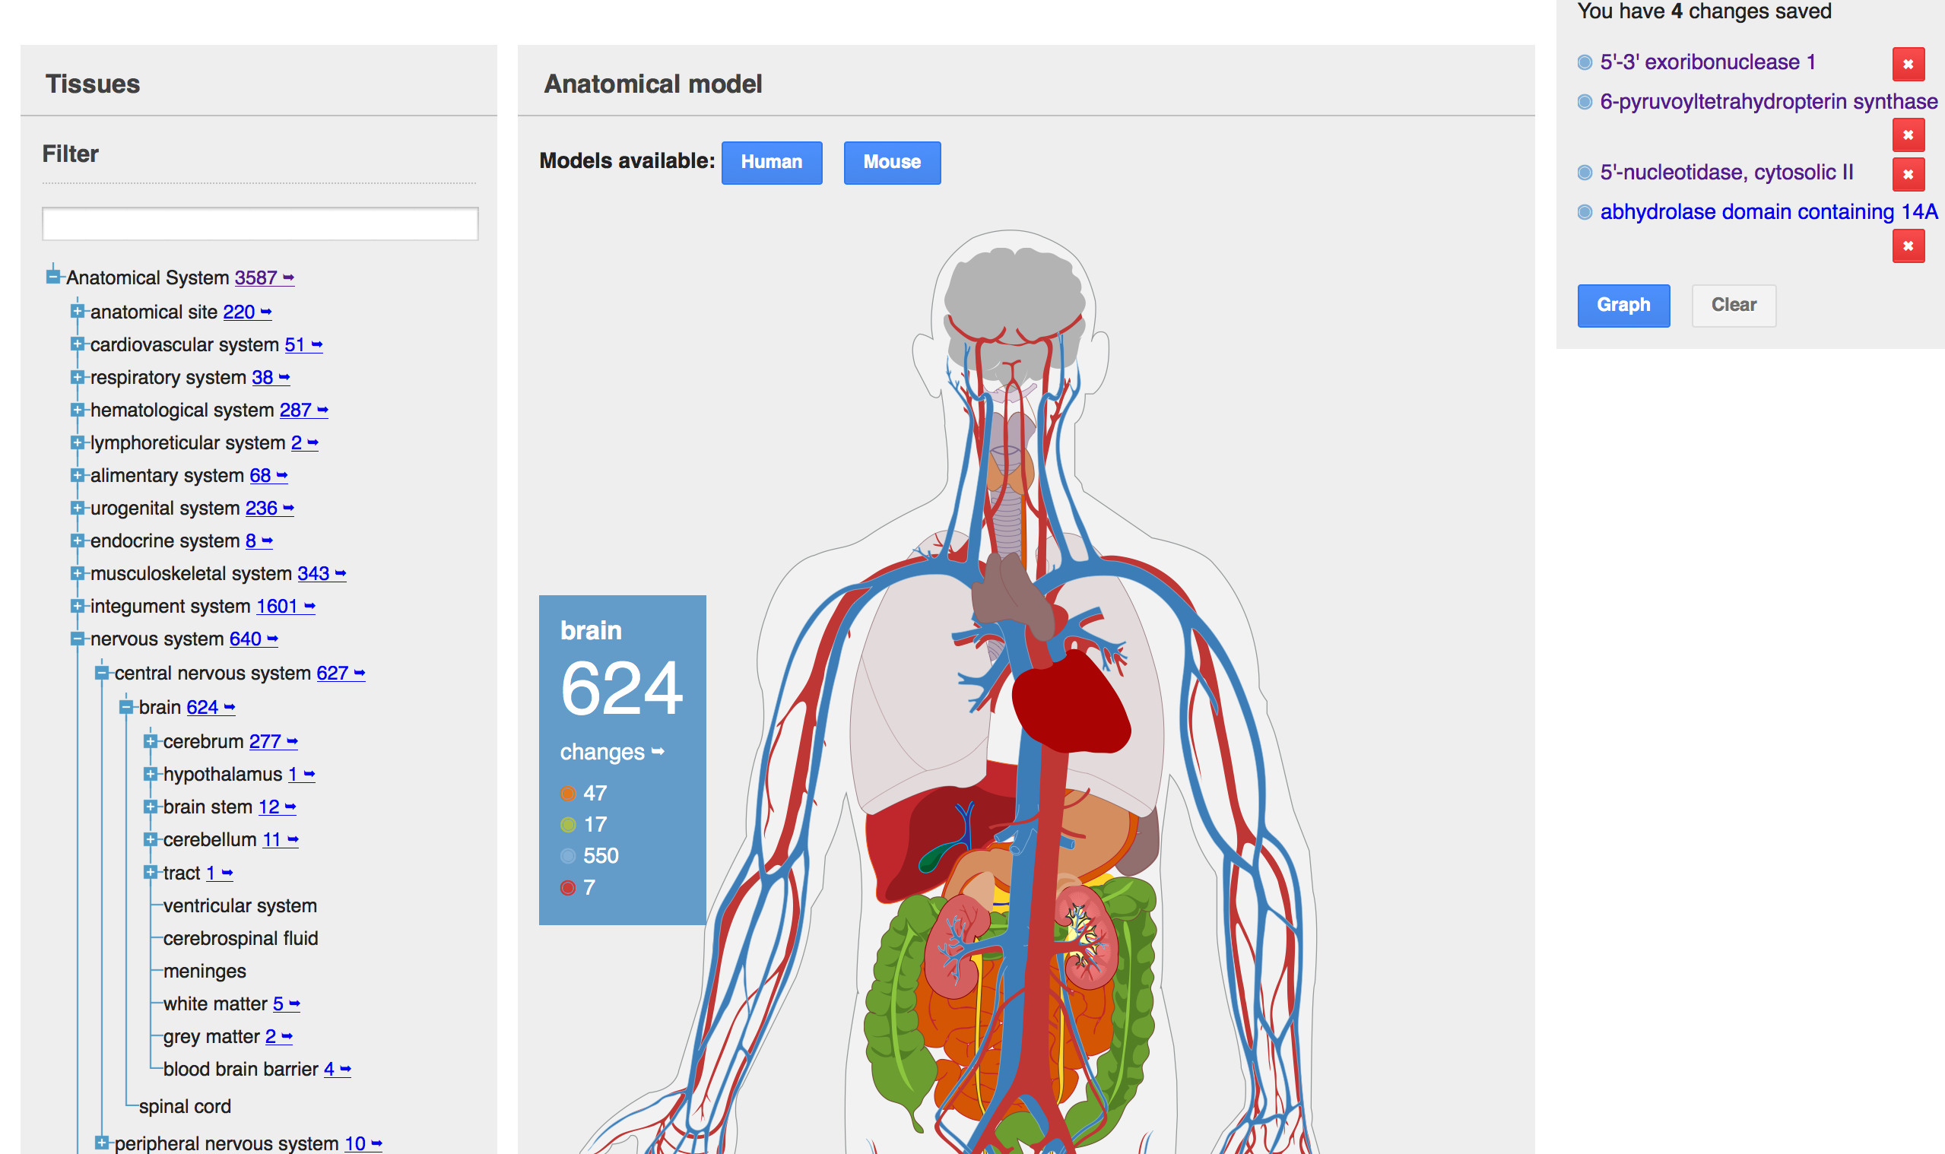Expand the cardiovascular system node
The image size is (1945, 1154).
78,344
